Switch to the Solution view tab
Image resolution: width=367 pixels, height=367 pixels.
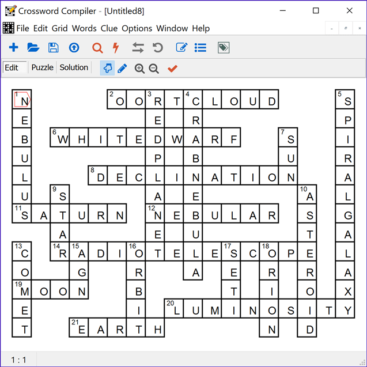[74, 67]
